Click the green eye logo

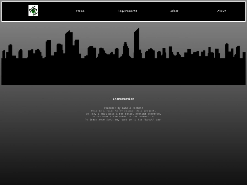(x=33, y=11)
